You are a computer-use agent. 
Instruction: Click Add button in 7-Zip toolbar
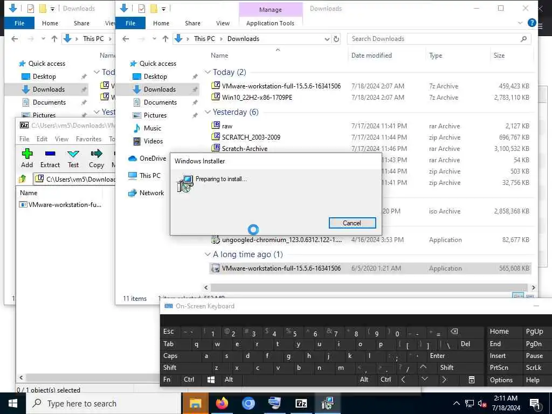(x=27, y=158)
